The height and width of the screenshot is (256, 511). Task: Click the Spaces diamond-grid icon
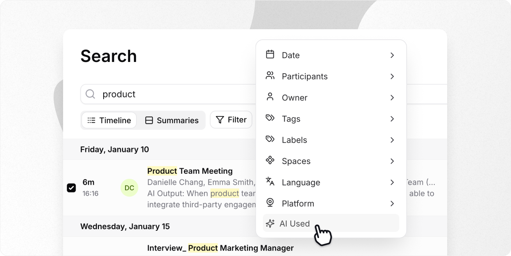click(270, 161)
